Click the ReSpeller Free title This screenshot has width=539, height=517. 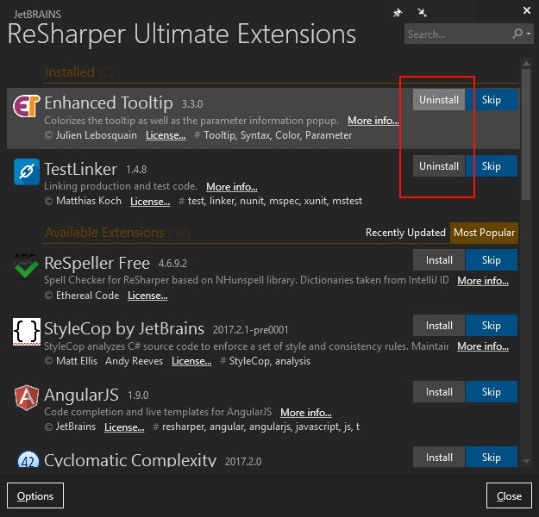97,263
